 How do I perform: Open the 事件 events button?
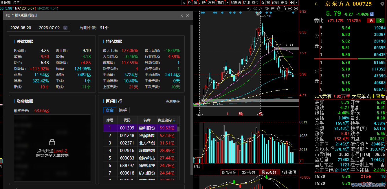coord(221,3)
